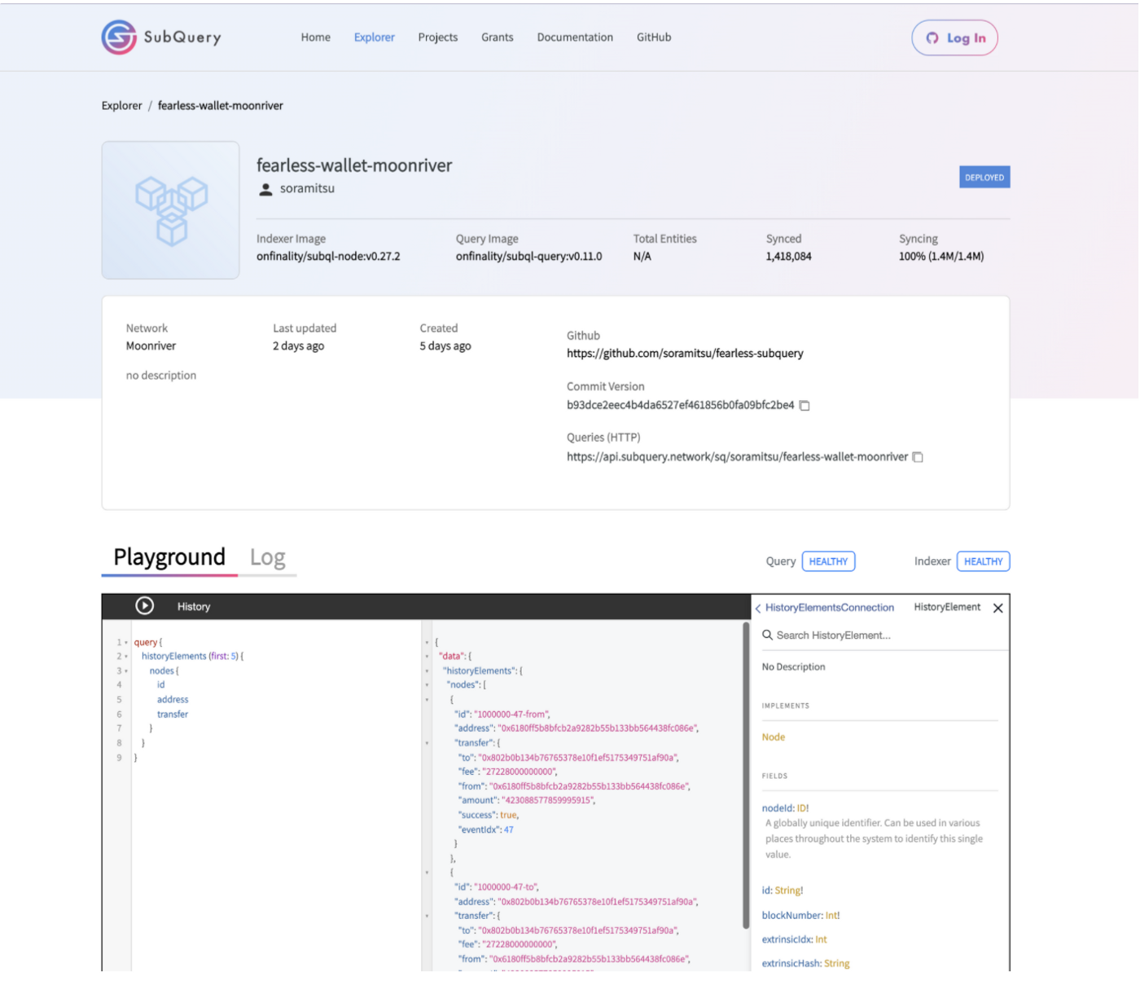Collapse nodes block on line 3
This screenshot has width=1140, height=981.
pos(126,671)
